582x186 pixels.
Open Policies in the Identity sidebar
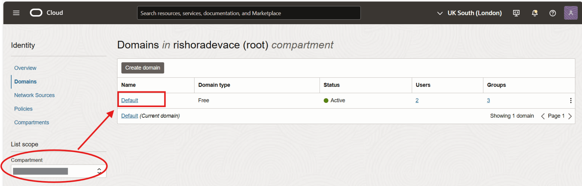23,109
